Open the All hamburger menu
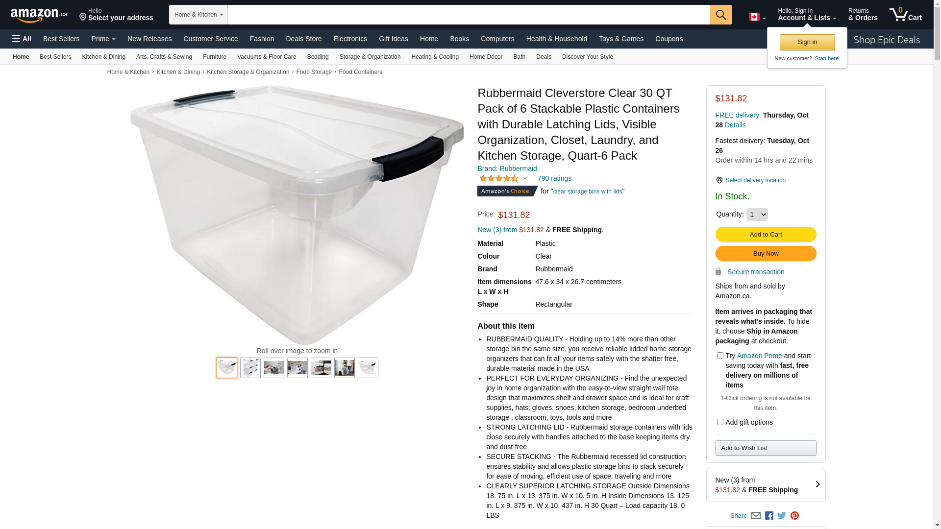This screenshot has height=529, width=941. pyautogui.click(x=22, y=39)
